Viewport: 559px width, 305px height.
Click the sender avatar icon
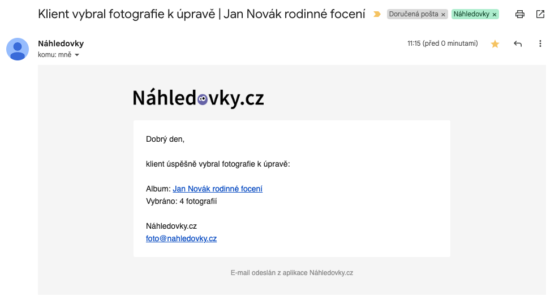[x=18, y=49]
